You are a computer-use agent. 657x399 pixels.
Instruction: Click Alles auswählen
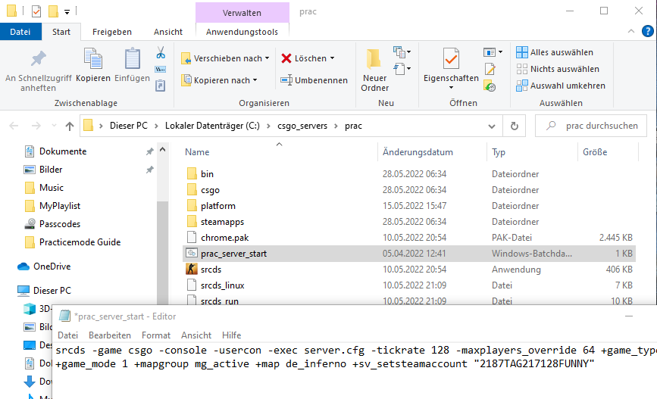point(555,52)
